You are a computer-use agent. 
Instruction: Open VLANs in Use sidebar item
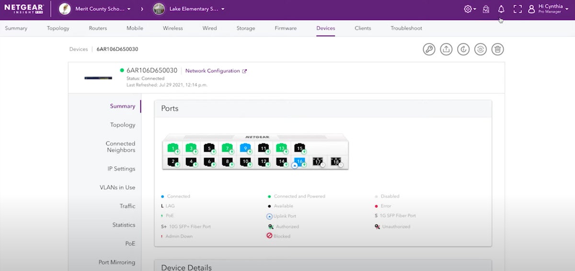point(117,187)
